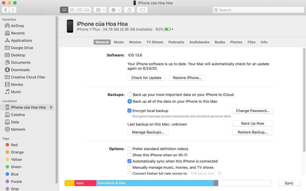Viewport: 306px width, 191px height.
Task: Open Music folder in the sidebar
Action: pyautogui.click(x=13, y=92)
